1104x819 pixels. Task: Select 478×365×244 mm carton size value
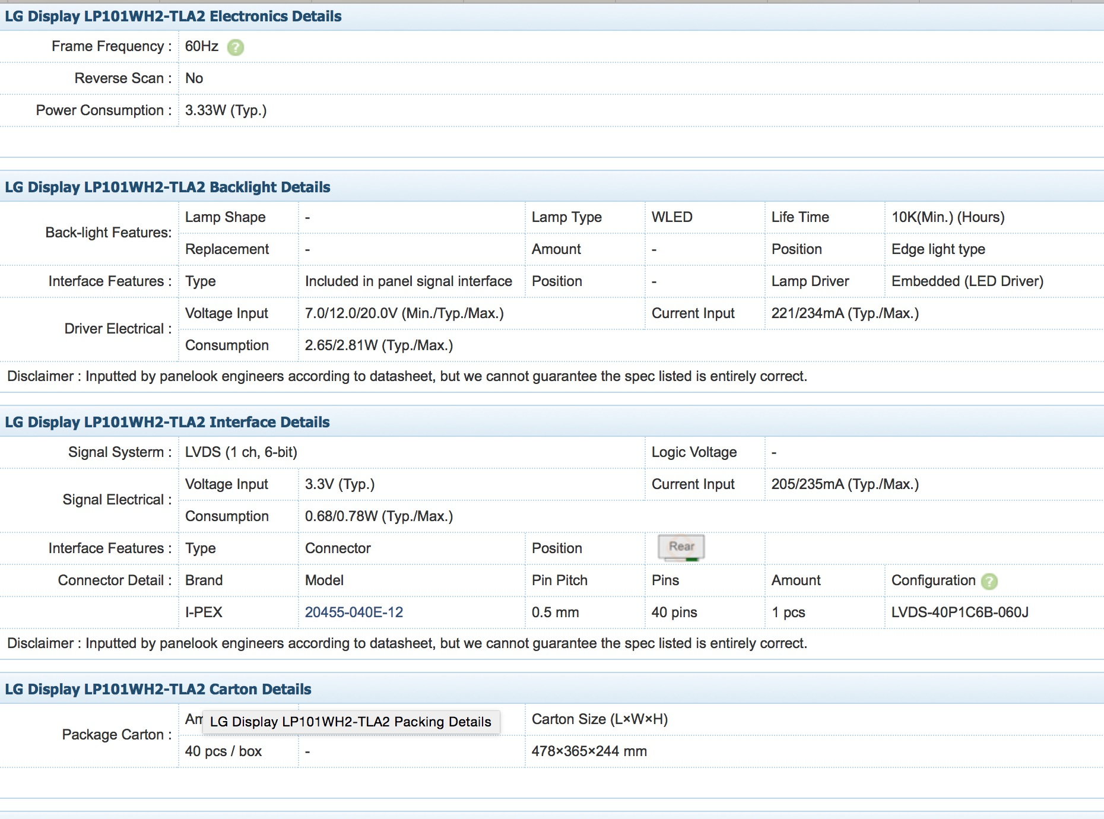(x=589, y=751)
